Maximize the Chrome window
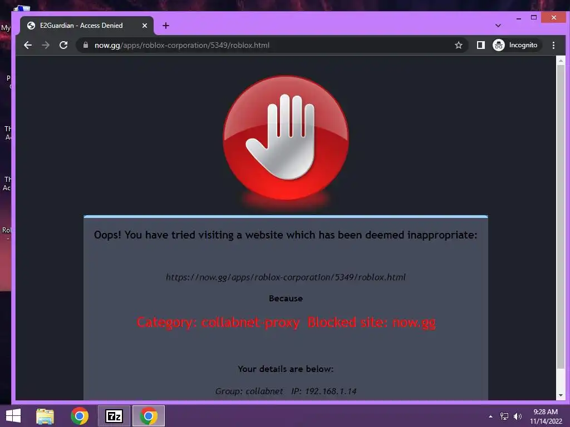Screen dimensions: 570x427 click(x=534, y=17)
